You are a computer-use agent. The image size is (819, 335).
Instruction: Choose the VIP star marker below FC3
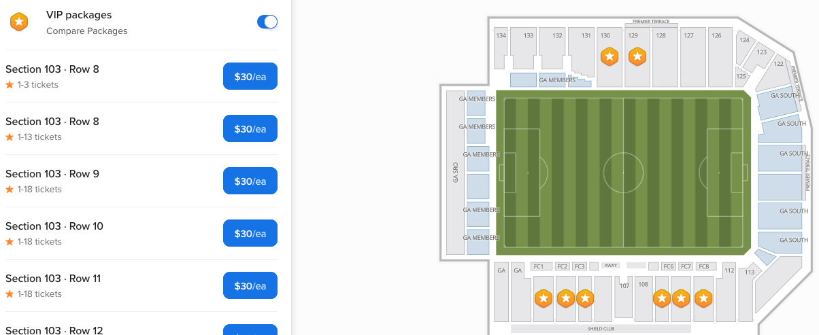pos(585,298)
